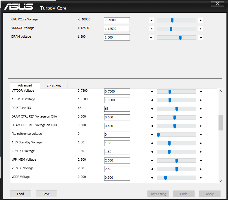
Task: Decrease 2.5V SB Voltage with left arrow
Action: click(152, 169)
